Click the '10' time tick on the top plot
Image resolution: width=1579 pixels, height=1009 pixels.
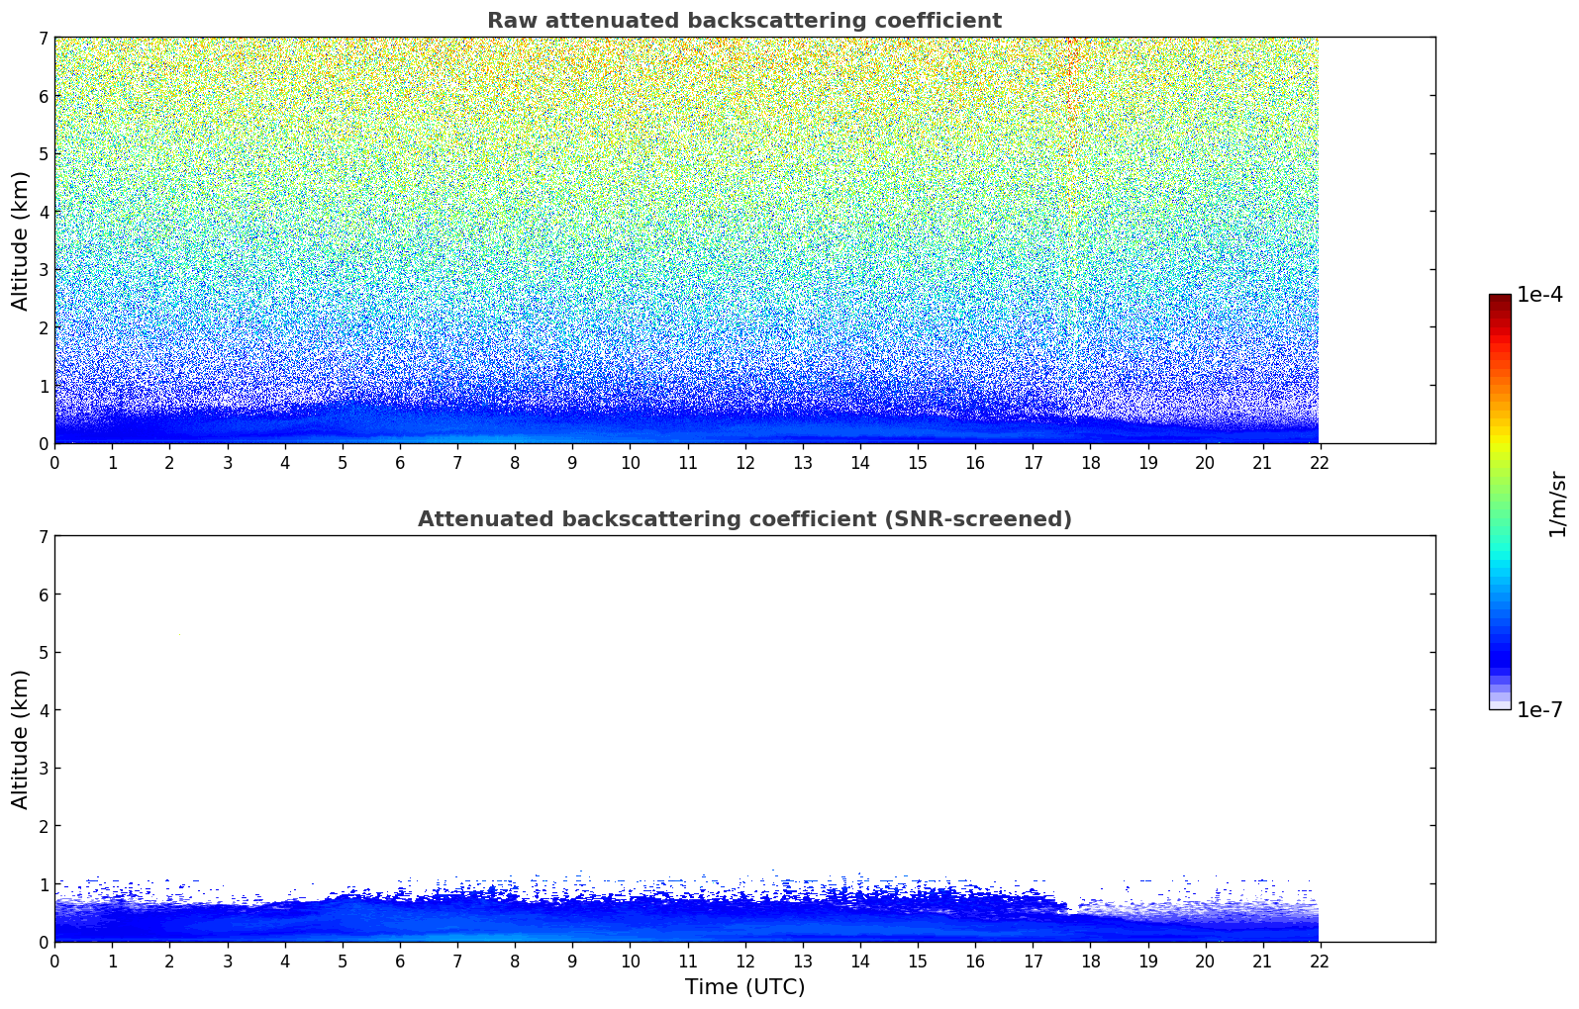click(x=630, y=462)
